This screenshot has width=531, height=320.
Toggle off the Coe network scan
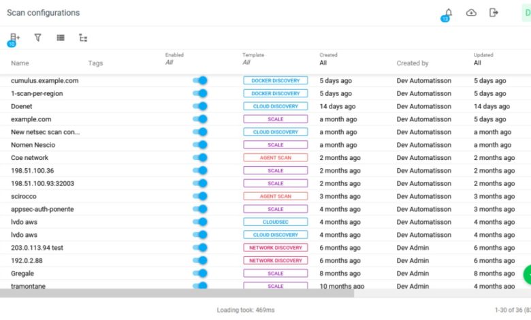click(x=199, y=158)
